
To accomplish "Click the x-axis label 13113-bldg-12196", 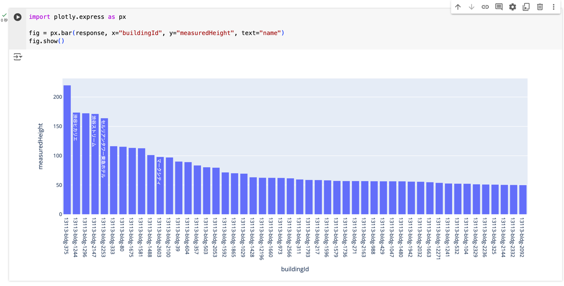I will (x=262, y=239).
